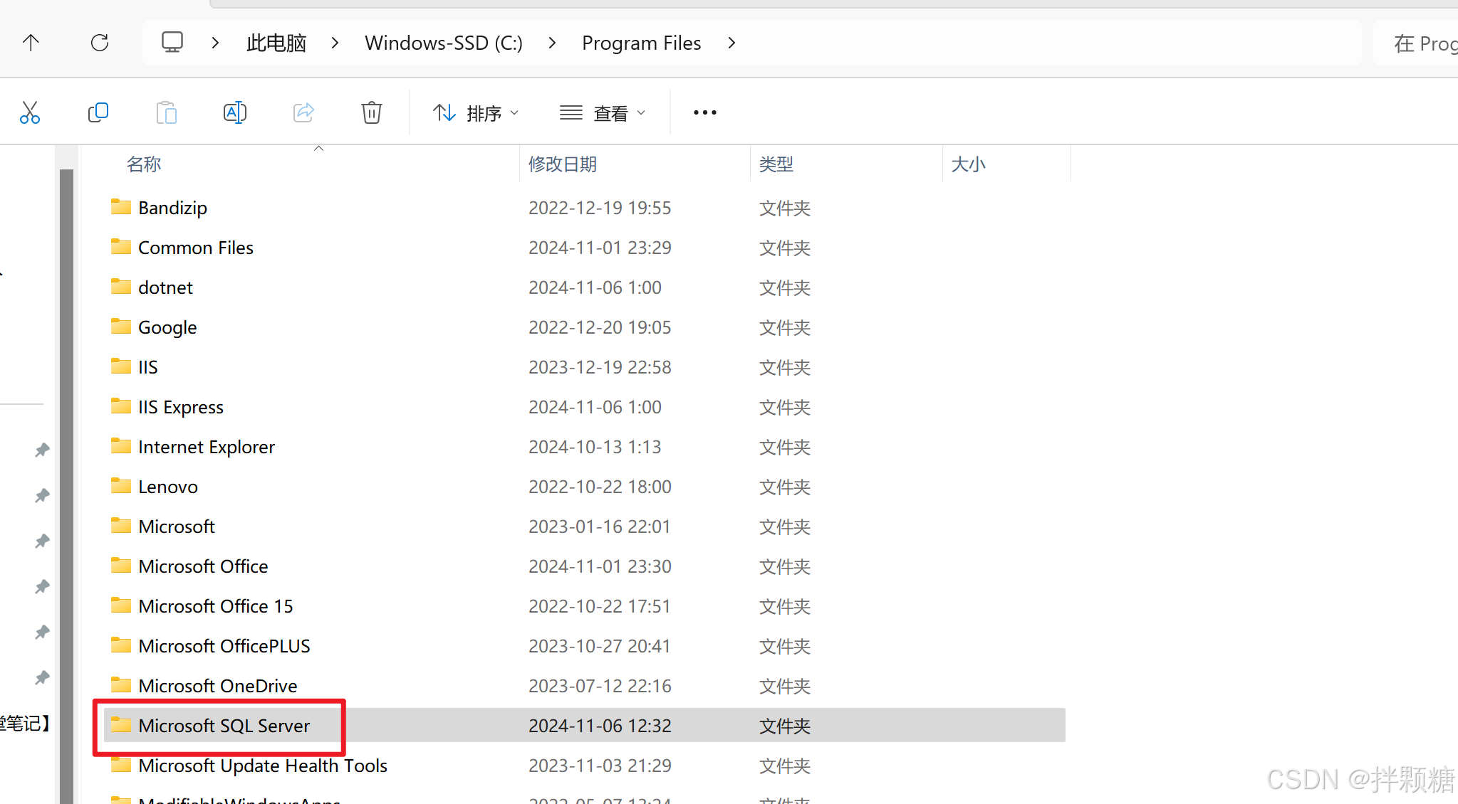Click the 此电脑 breadcrumb
This screenshot has width=1458, height=804.
coord(276,43)
